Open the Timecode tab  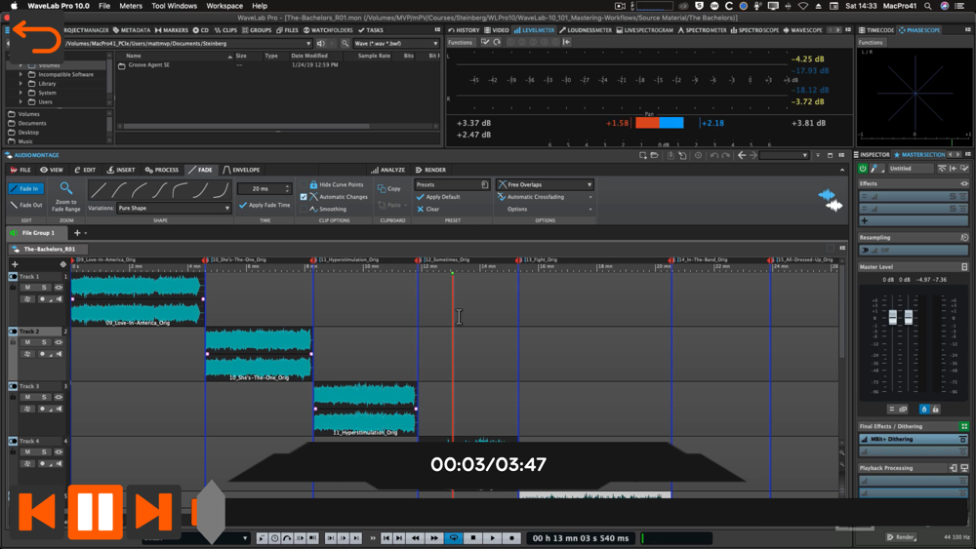pos(876,30)
